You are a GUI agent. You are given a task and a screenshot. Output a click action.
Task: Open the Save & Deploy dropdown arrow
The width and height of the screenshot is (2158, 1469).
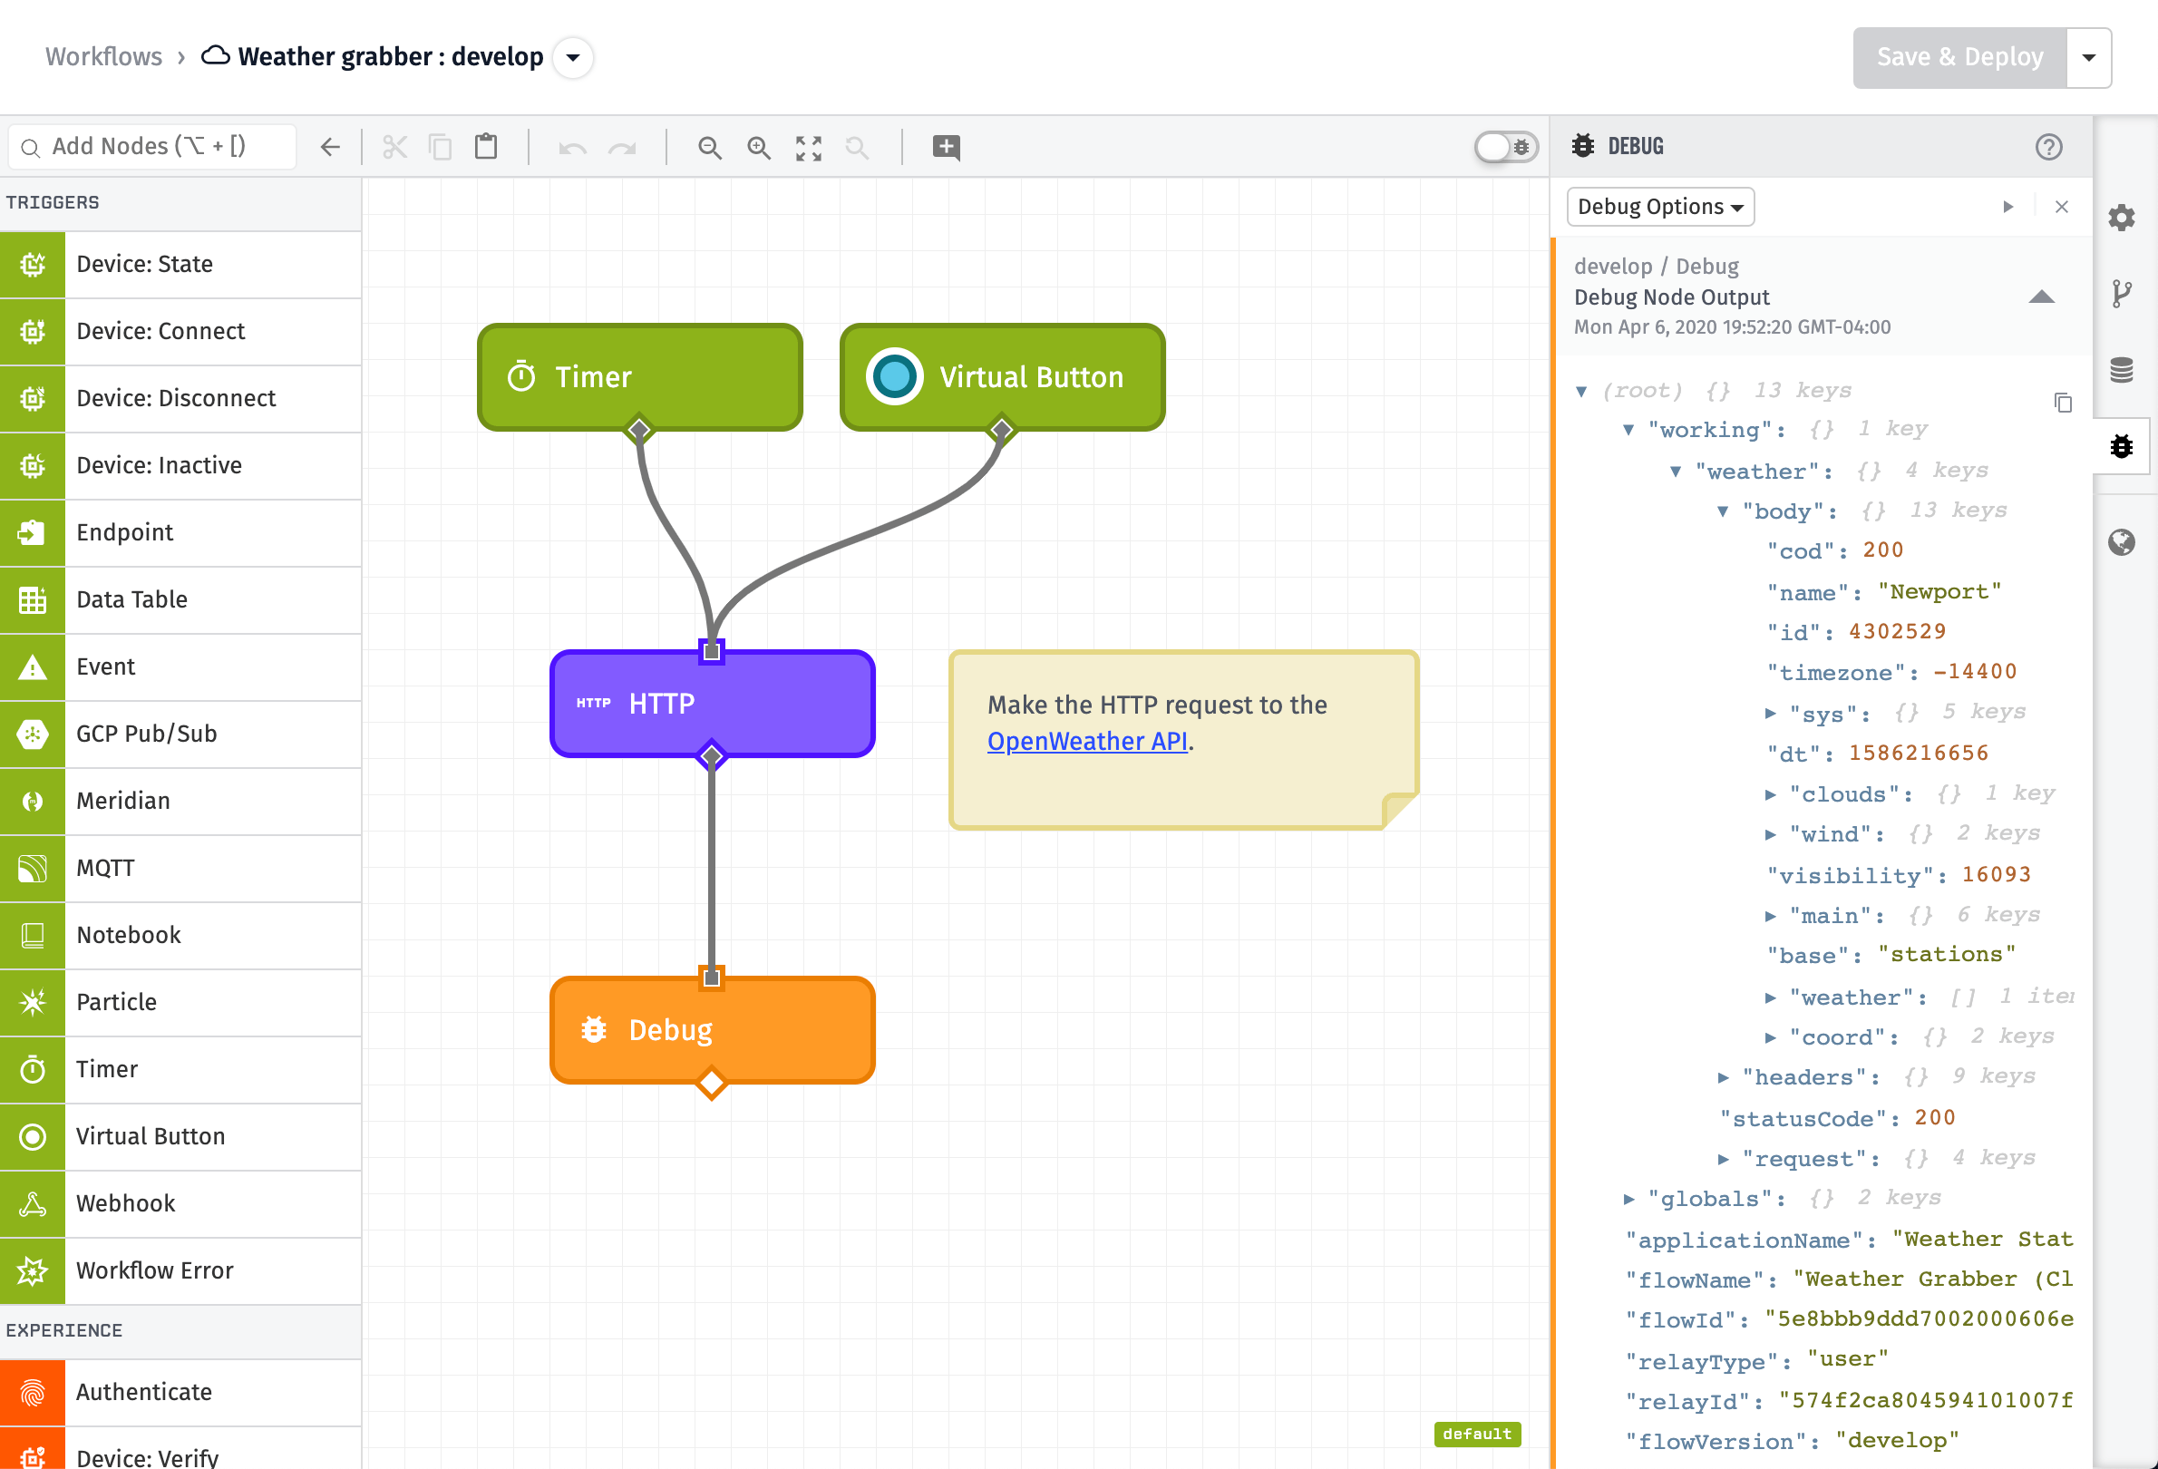[x=2088, y=57]
